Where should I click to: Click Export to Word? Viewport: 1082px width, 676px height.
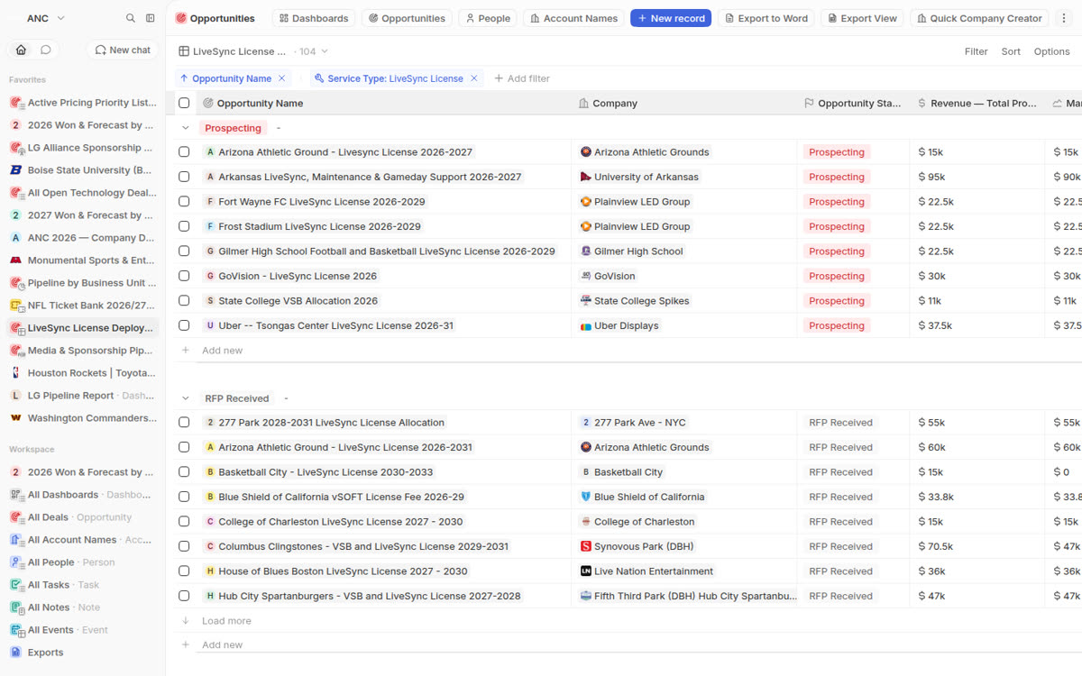766,18
